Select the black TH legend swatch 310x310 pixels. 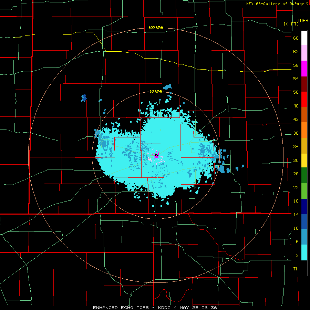pyautogui.click(x=304, y=268)
